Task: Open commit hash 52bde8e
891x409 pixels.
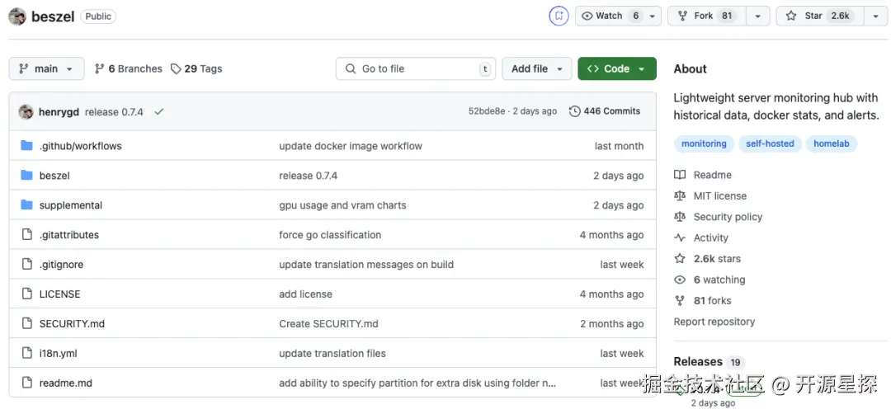Action: click(x=487, y=111)
